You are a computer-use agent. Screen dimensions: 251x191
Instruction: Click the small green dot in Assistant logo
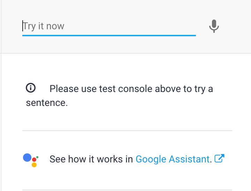(x=37, y=157)
